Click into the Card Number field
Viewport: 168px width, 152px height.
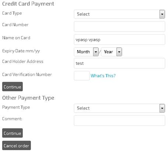tap(119, 26)
